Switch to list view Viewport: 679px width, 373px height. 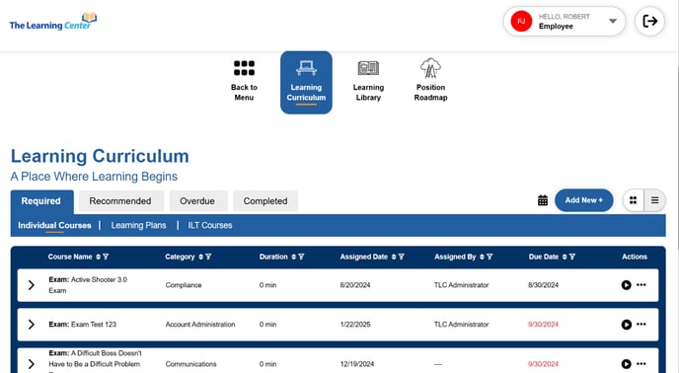654,200
